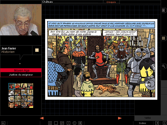Select the Justice du seigneur topic

(x=21, y=75)
